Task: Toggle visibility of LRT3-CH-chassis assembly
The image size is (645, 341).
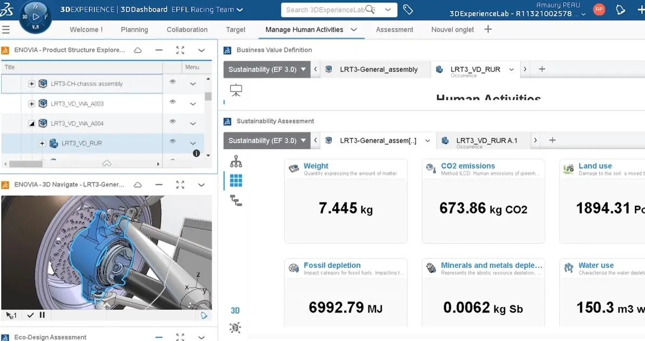Action: point(173,83)
